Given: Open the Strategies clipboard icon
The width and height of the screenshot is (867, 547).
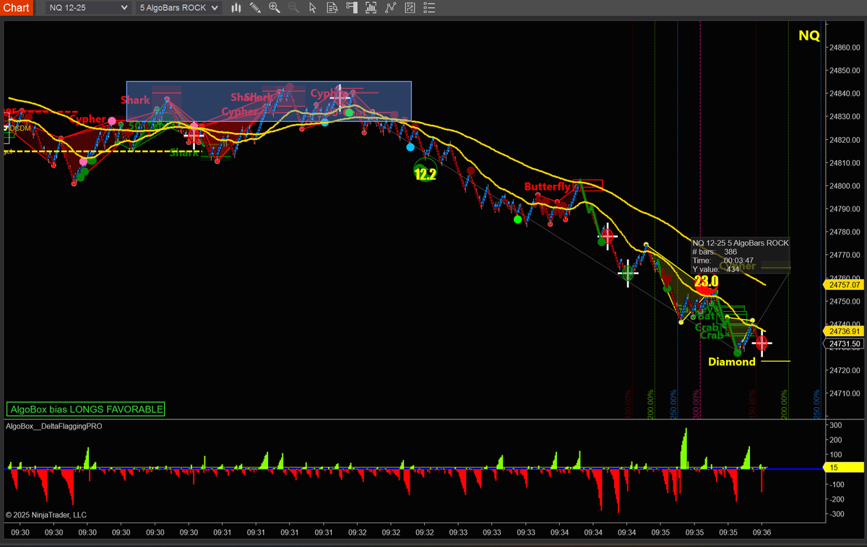Looking at the screenshot, I should (x=410, y=8).
